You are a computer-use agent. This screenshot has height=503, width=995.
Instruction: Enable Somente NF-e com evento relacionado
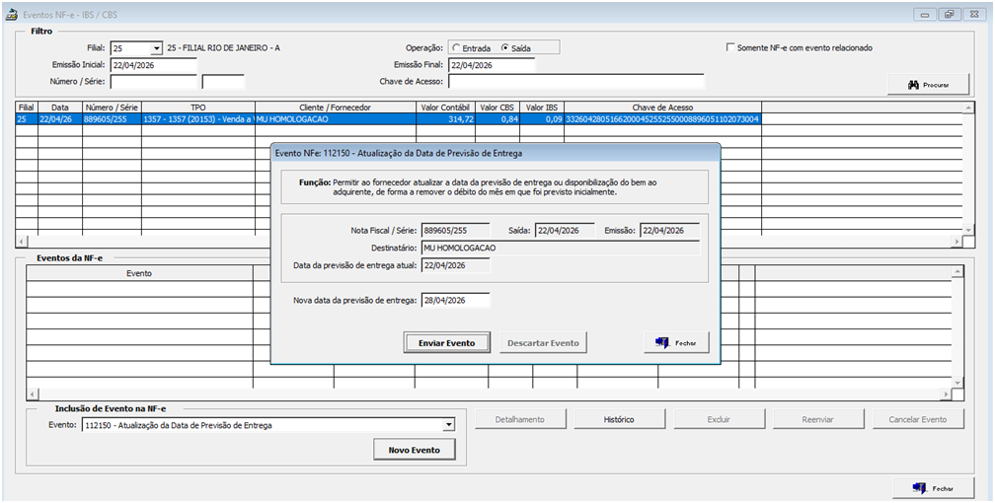[730, 47]
